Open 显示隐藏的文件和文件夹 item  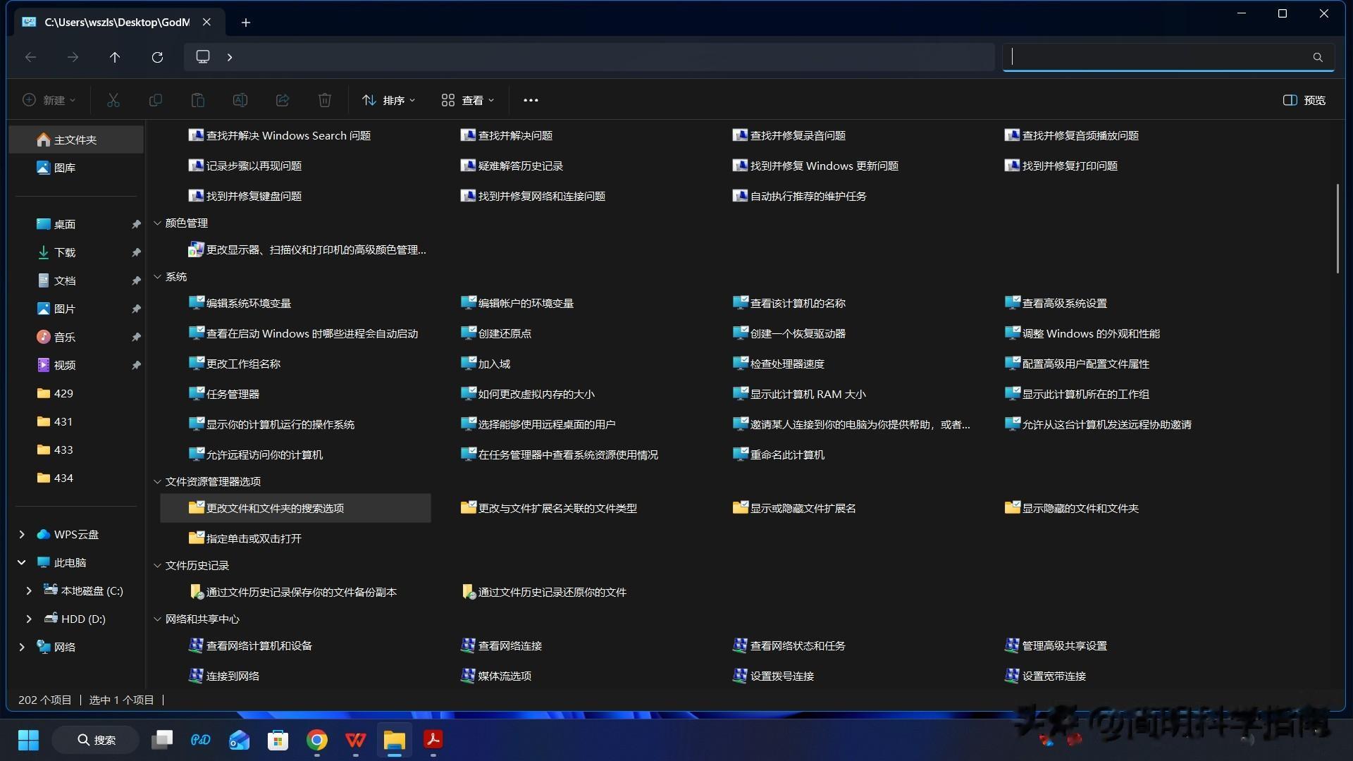point(1080,508)
